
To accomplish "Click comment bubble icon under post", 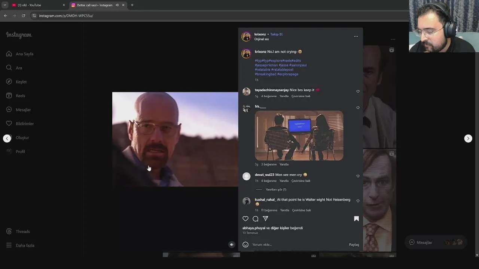I will coord(255,219).
